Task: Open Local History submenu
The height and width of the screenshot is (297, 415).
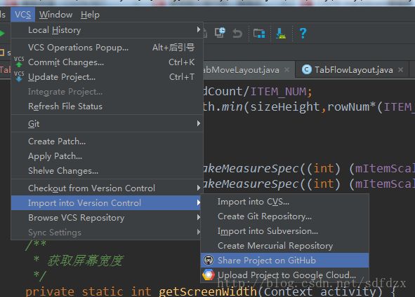Action: 107,30
